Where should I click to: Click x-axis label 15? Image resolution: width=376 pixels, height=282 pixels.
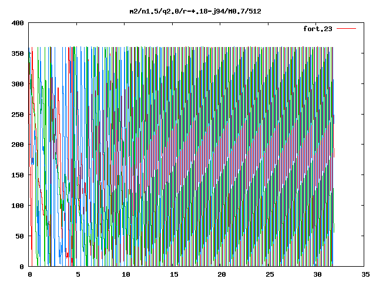click(174, 274)
